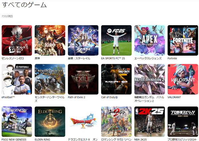The height and width of the screenshot is (141, 199).
Task: Click the EA SPORTS FC 25 cover
Action: click(116, 40)
